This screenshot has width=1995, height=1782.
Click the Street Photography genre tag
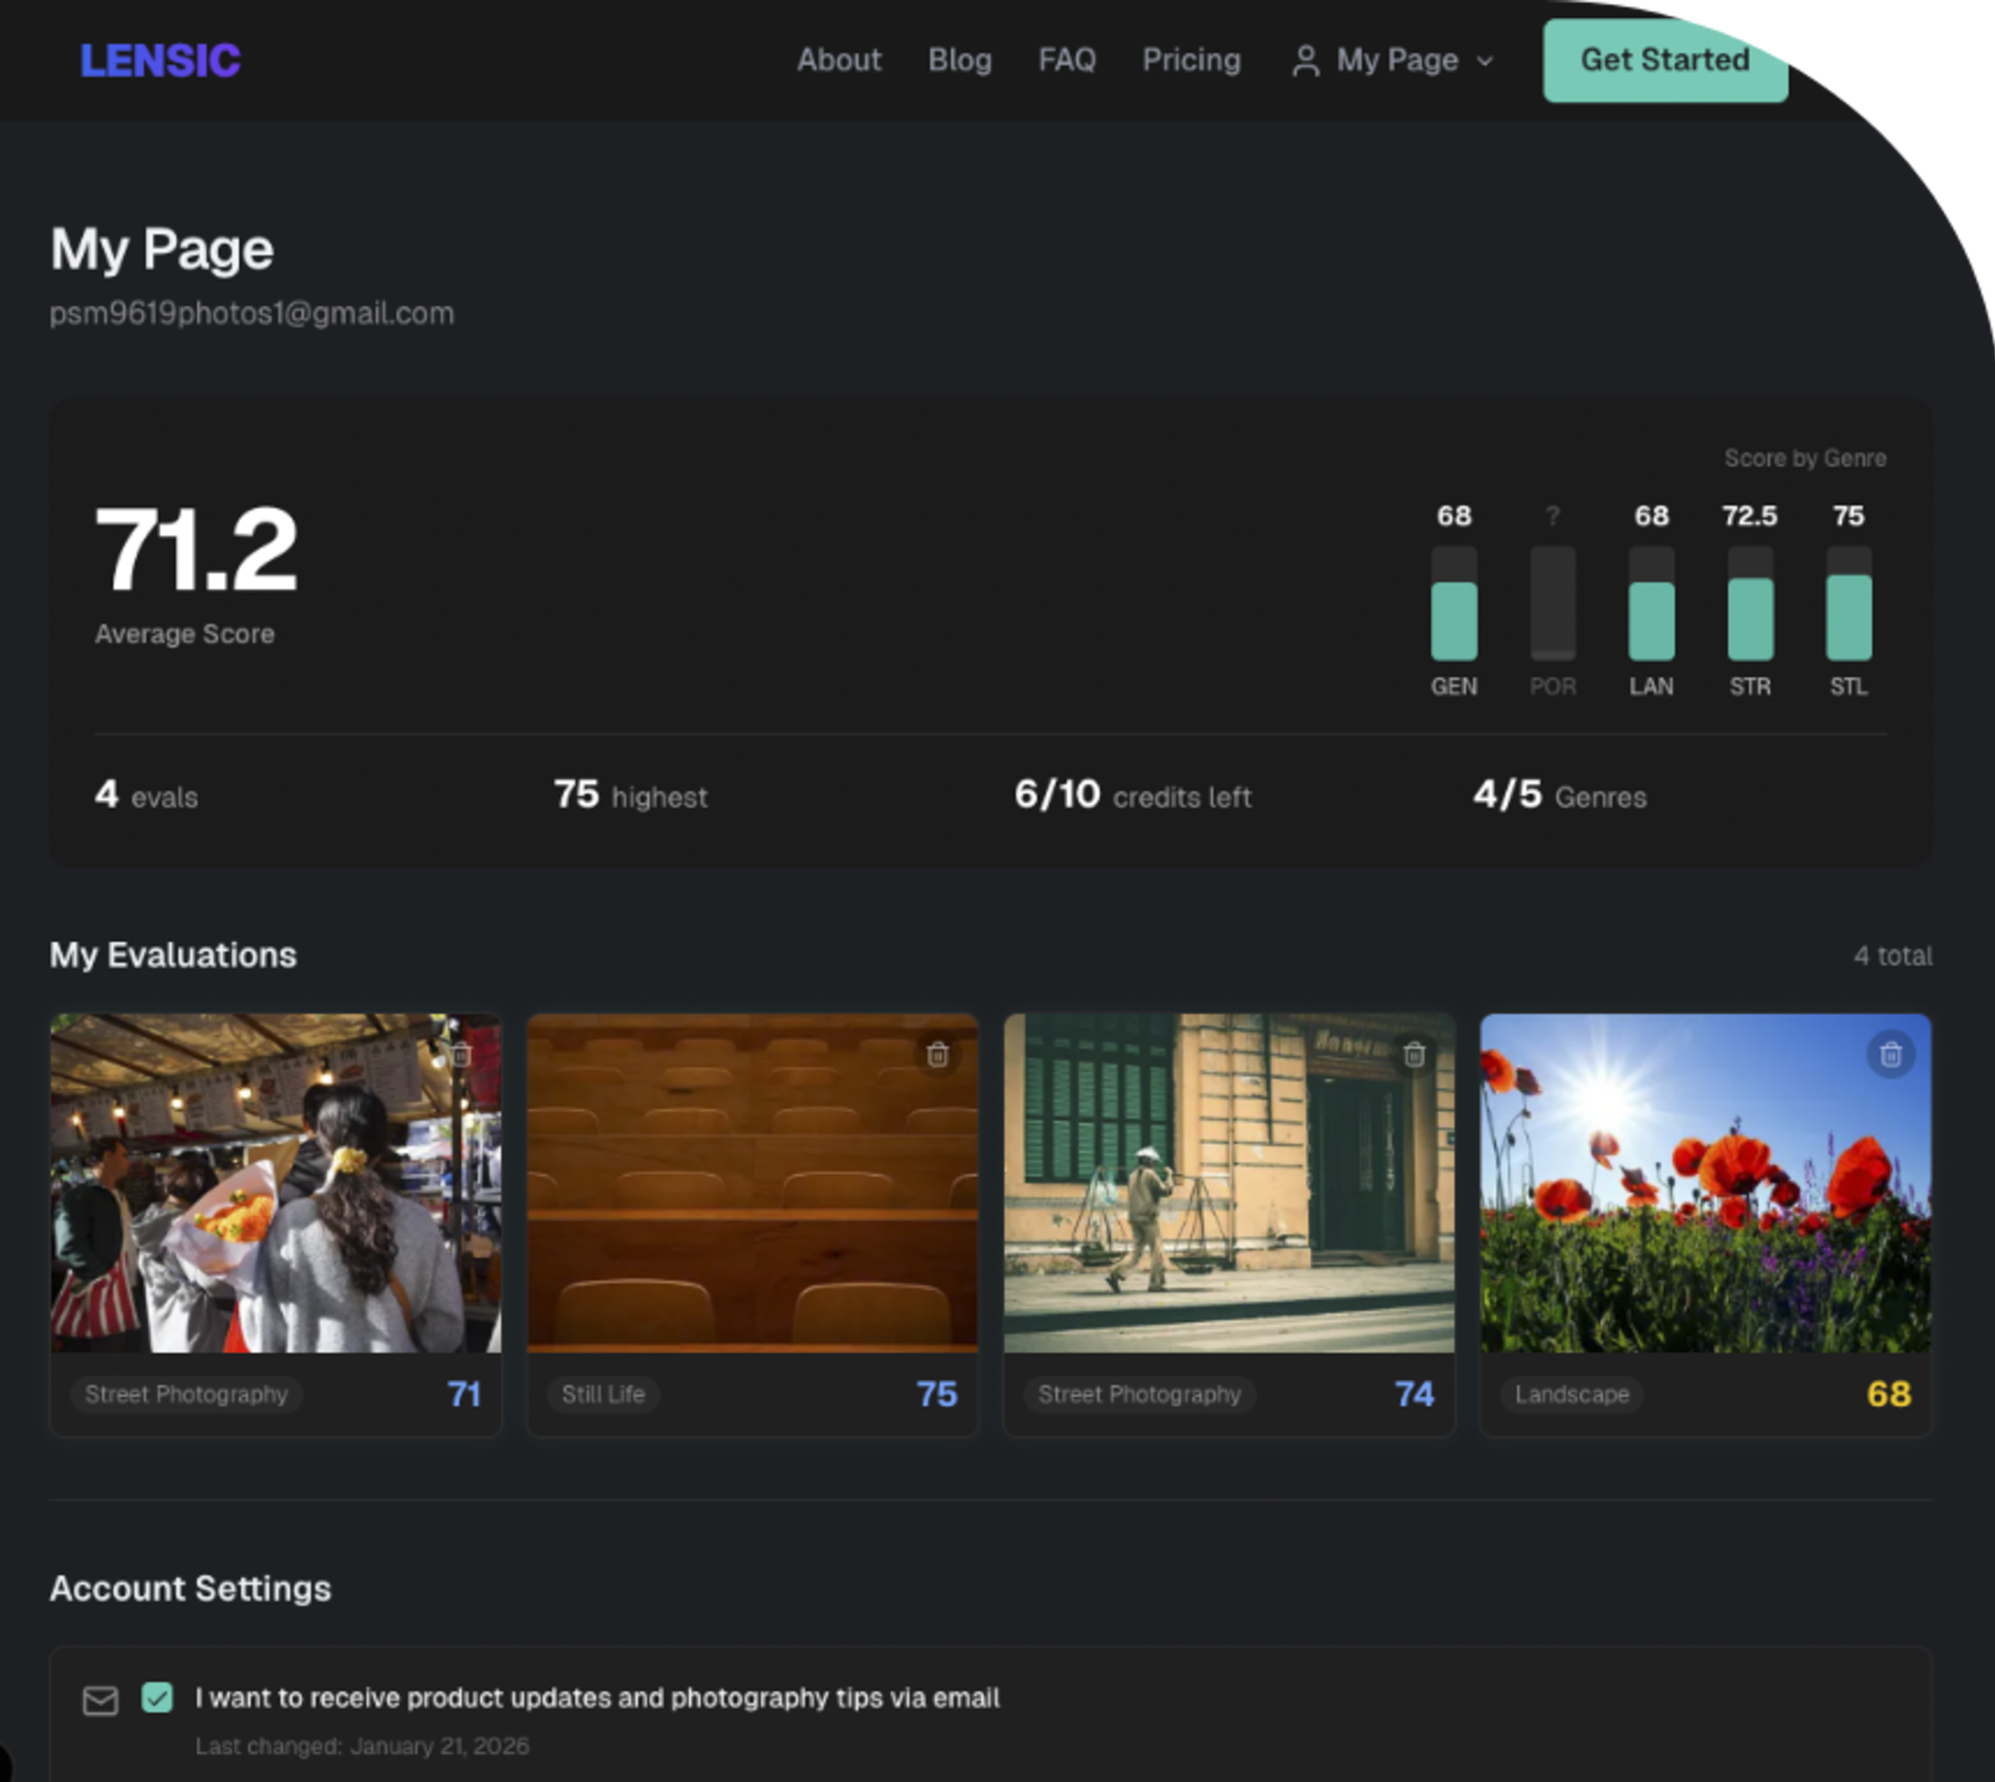[x=186, y=1394]
